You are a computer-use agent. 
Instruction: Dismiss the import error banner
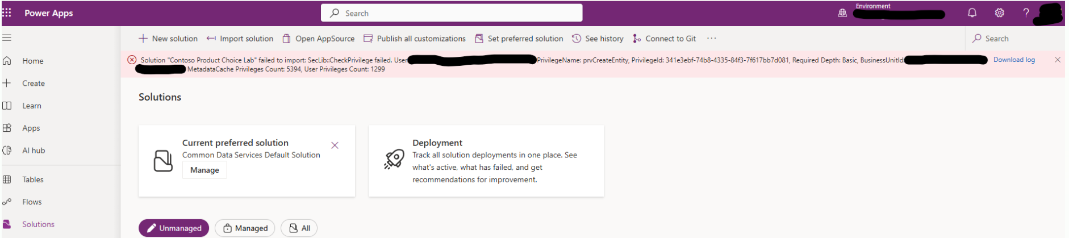pyautogui.click(x=1057, y=60)
